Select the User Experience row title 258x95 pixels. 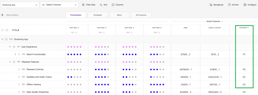tap(29, 47)
